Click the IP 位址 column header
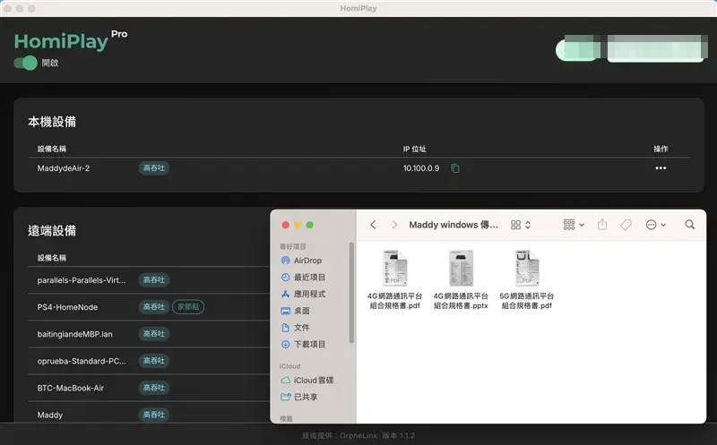The image size is (717, 445). click(x=414, y=149)
